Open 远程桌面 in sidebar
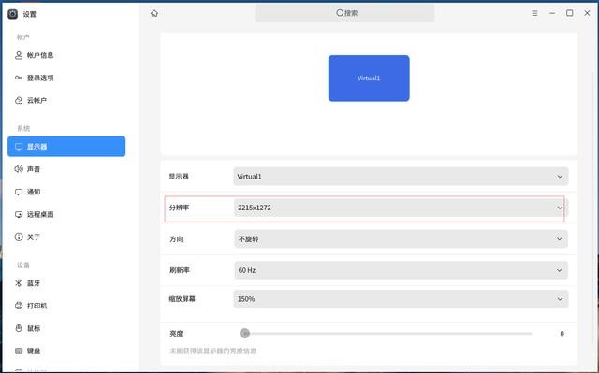 pos(66,214)
